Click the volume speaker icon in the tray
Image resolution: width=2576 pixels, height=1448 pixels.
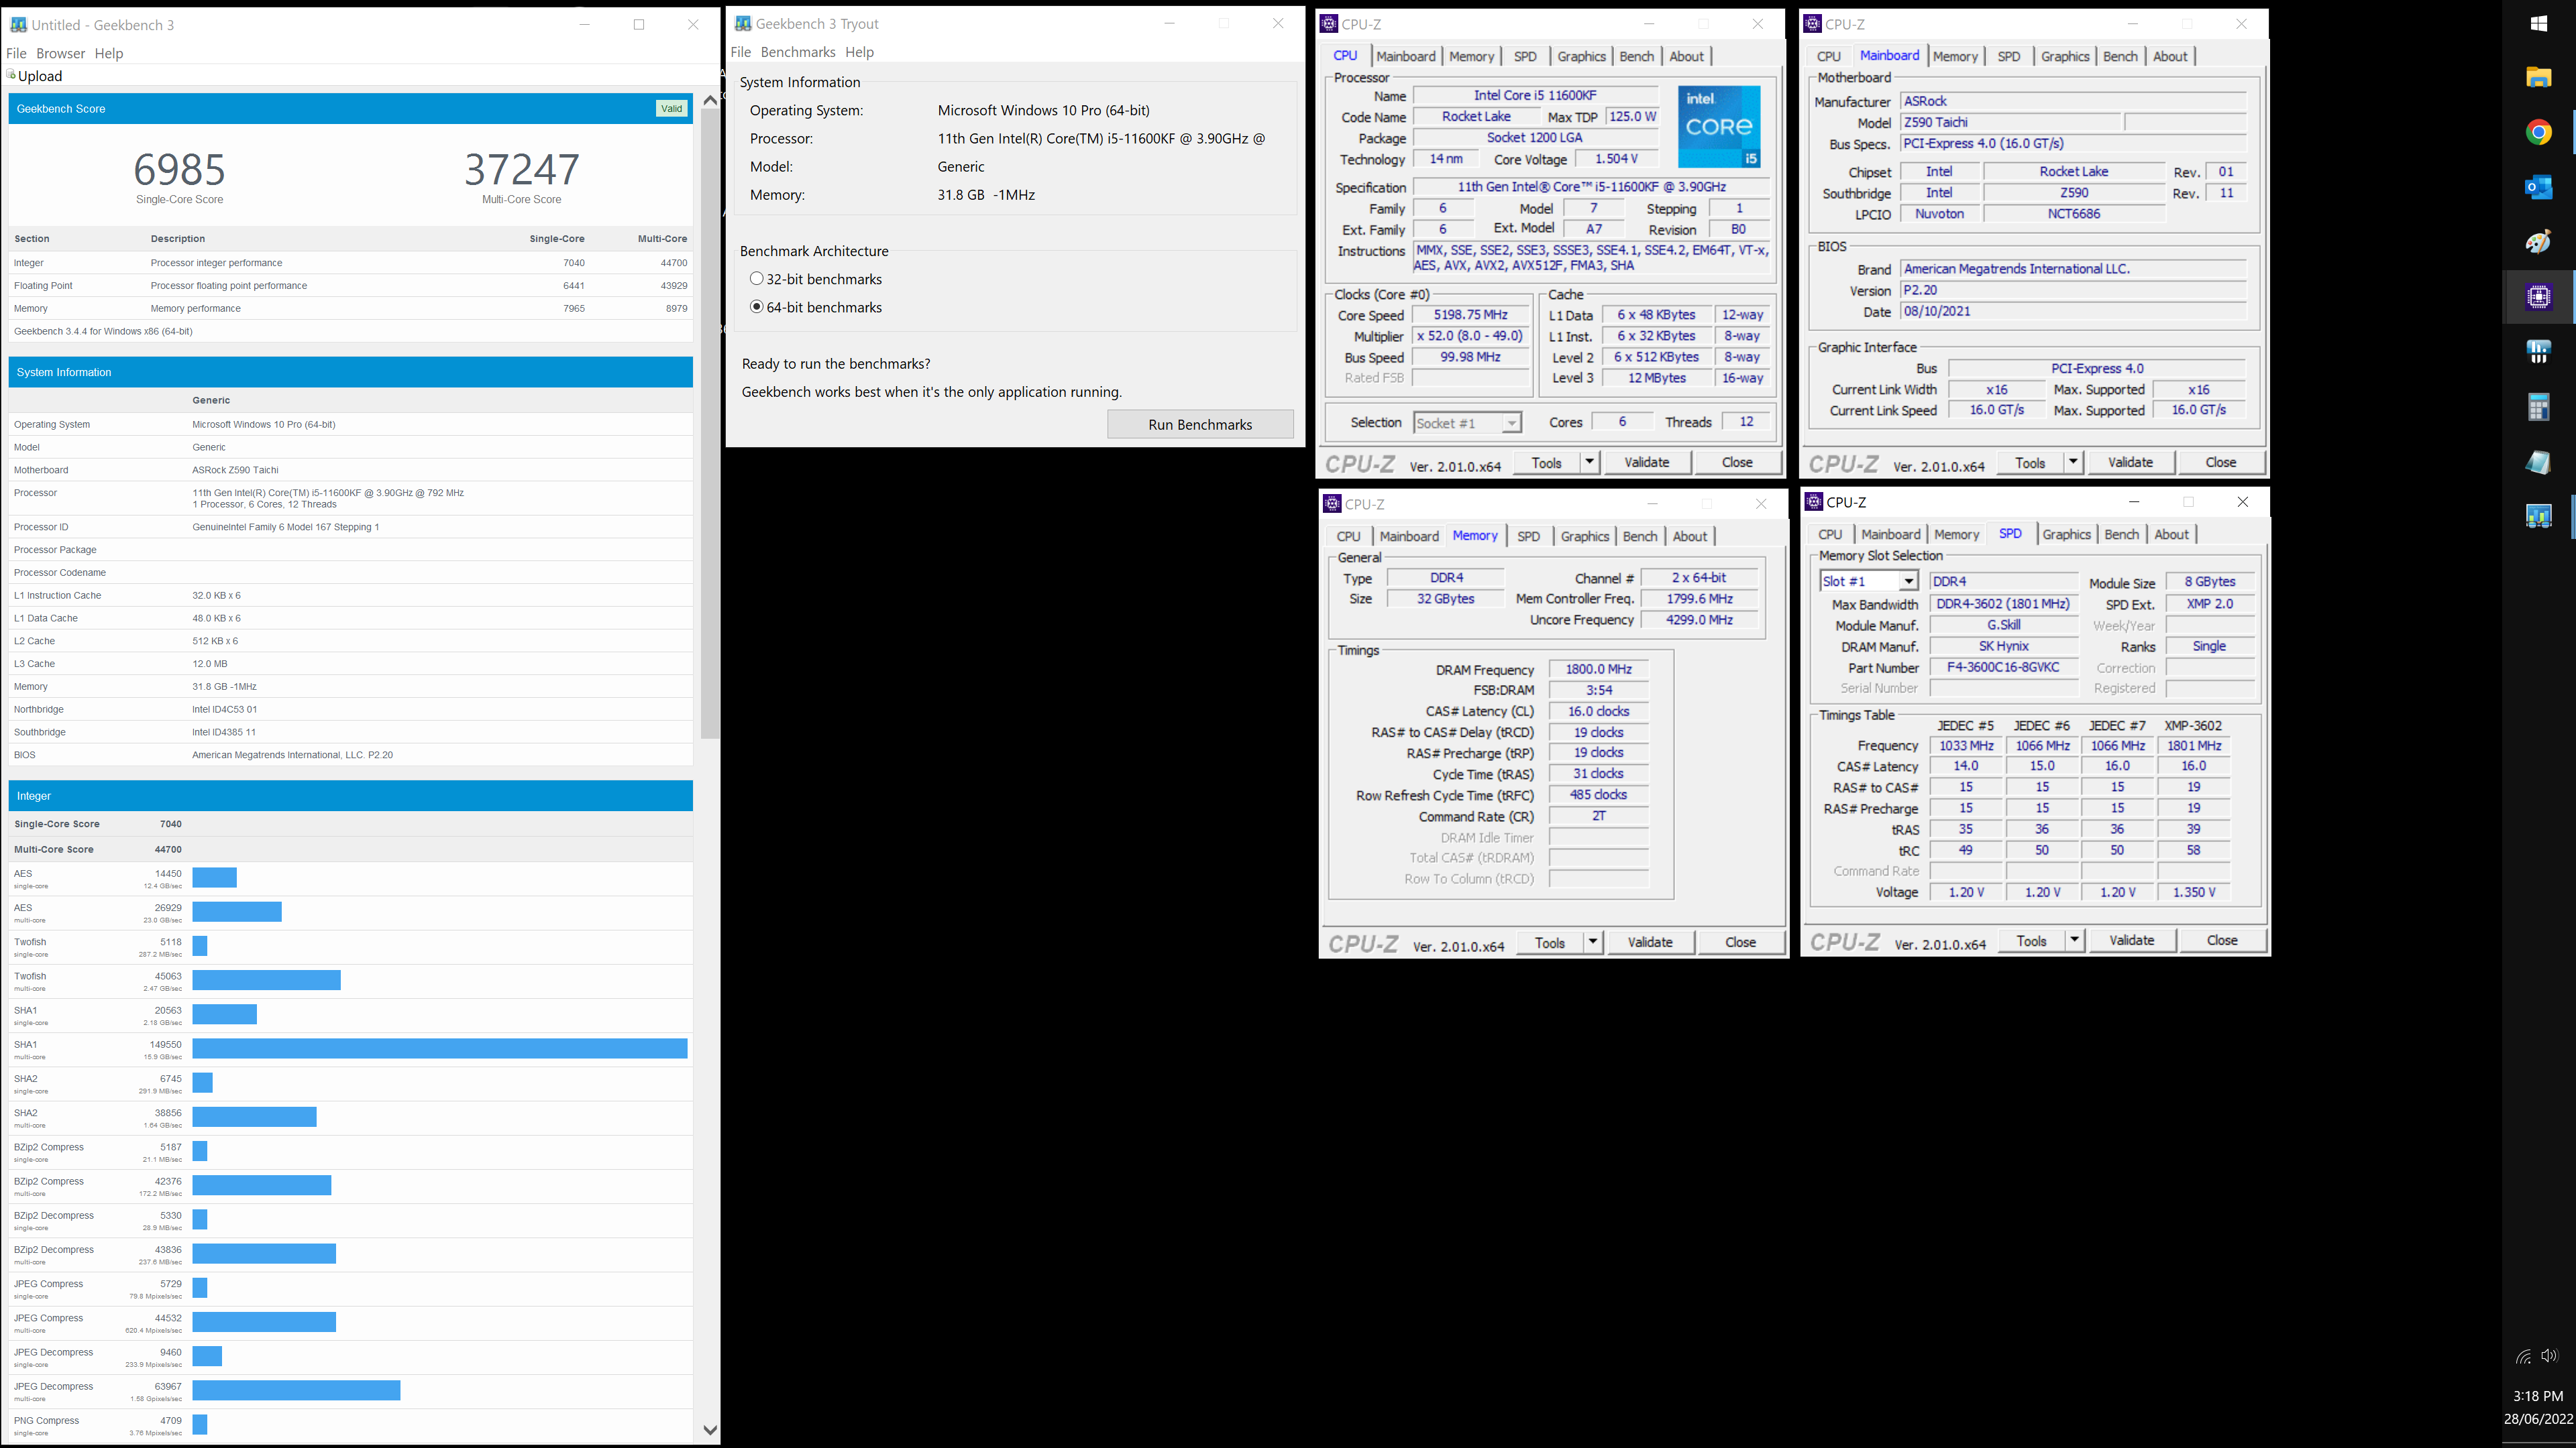point(2549,1356)
